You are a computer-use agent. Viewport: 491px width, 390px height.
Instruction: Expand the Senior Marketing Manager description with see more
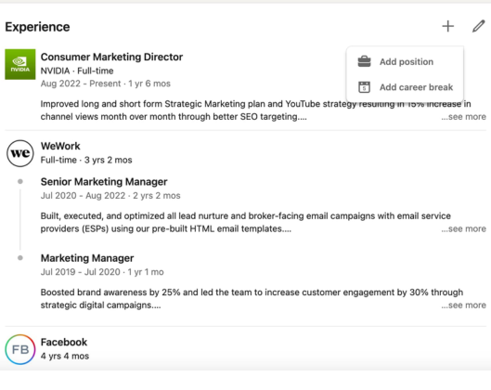pos(463,229)
